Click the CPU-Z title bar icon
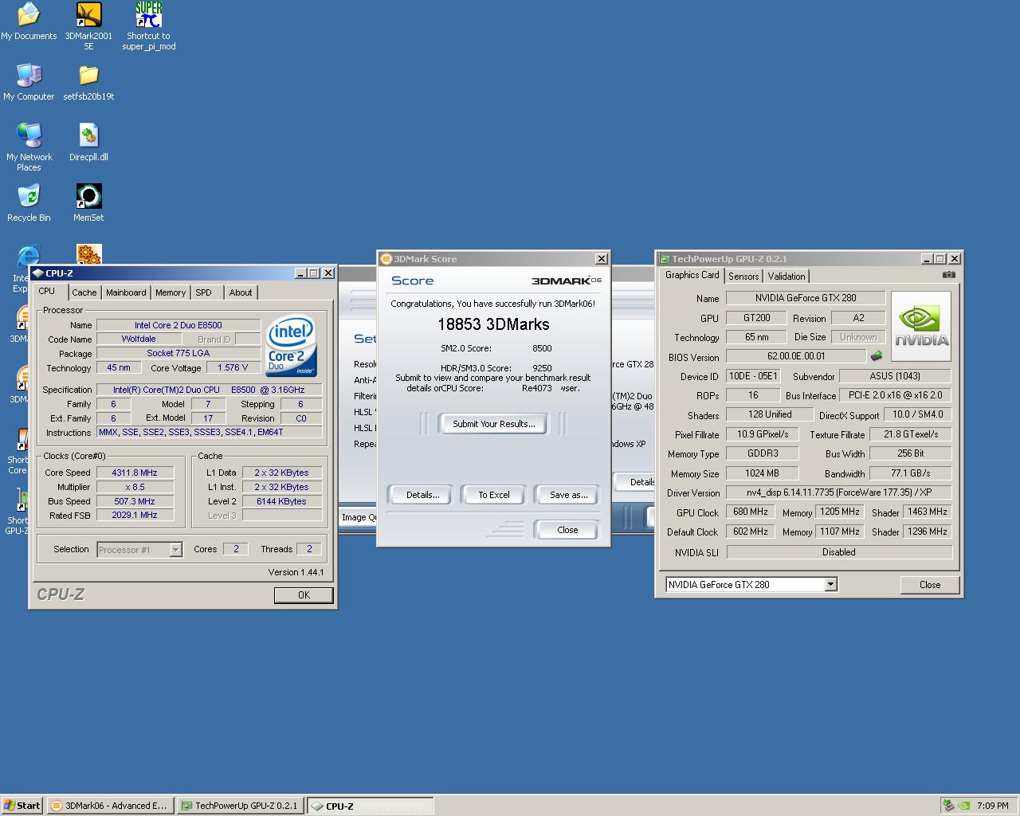 click(37, 273)
